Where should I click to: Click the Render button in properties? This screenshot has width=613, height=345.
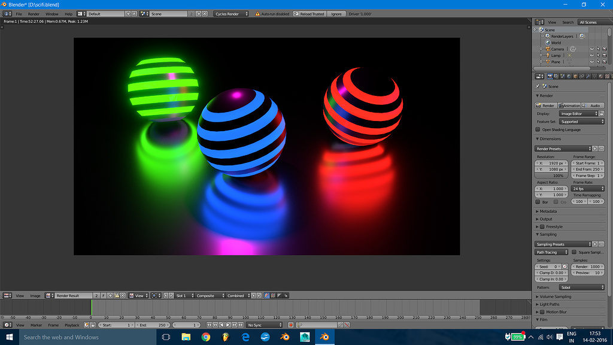tap(545, 105)
